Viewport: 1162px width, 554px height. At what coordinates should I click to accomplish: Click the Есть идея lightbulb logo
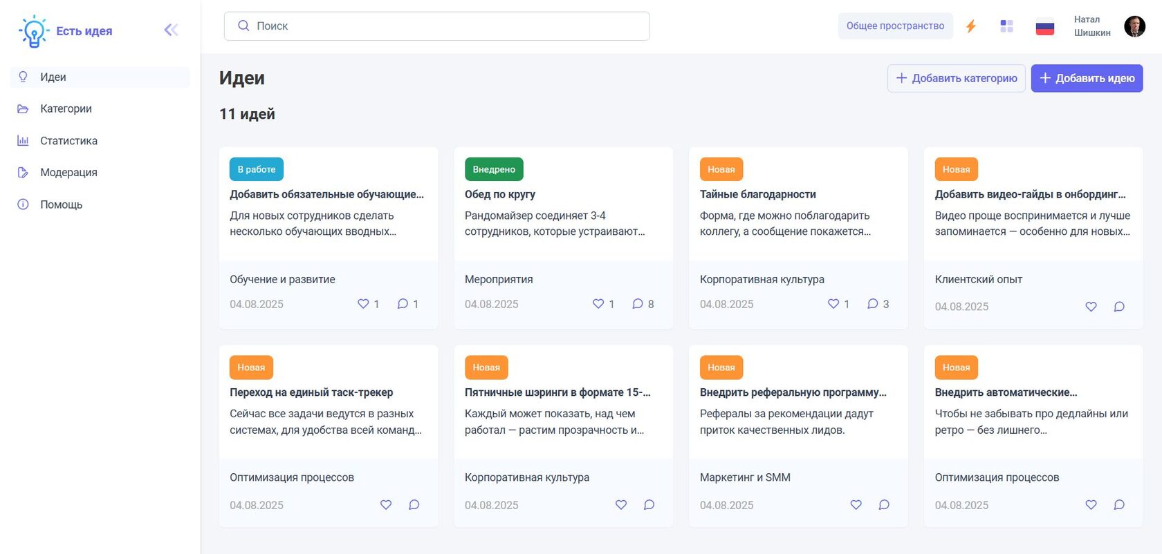point(33,31)
